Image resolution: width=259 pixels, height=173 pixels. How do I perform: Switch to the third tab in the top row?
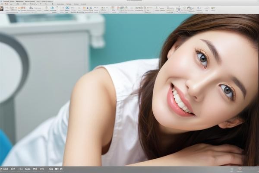click(31, 2)
